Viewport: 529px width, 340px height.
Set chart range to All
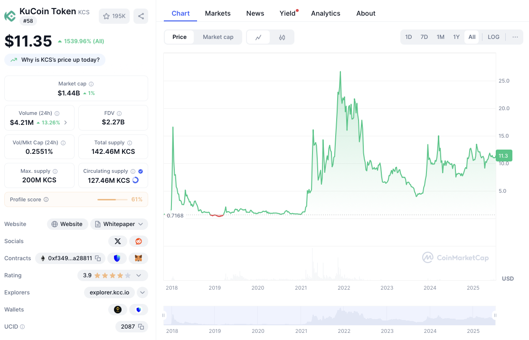[472, 37]
